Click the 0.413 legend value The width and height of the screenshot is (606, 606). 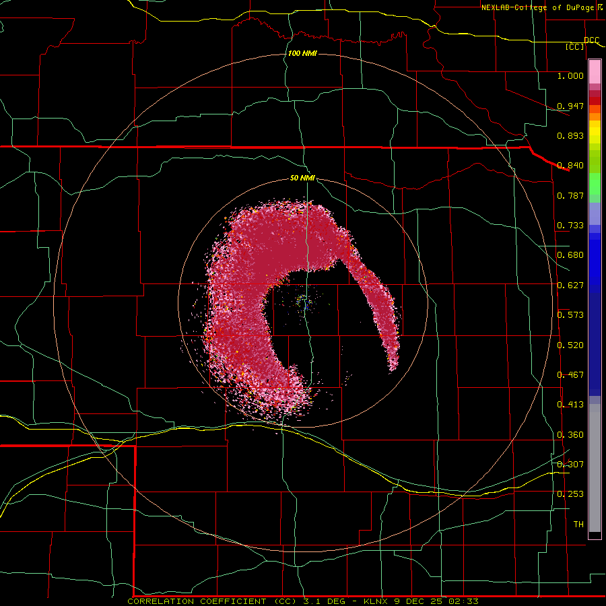[570, 405]
